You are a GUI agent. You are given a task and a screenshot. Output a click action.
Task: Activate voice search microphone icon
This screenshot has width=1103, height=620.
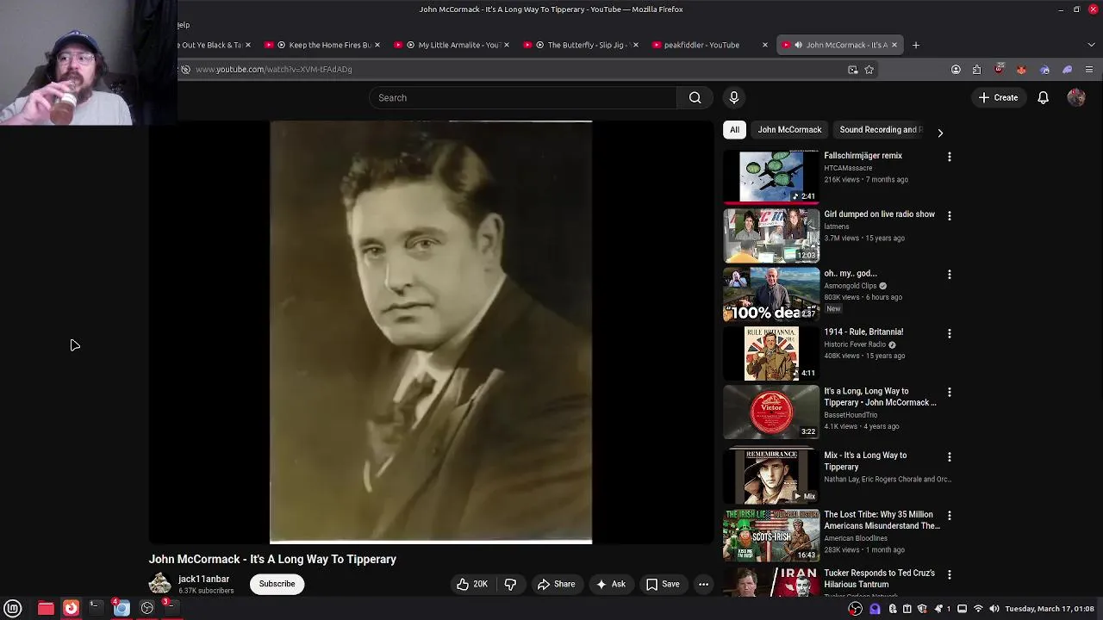pos(734,97)
